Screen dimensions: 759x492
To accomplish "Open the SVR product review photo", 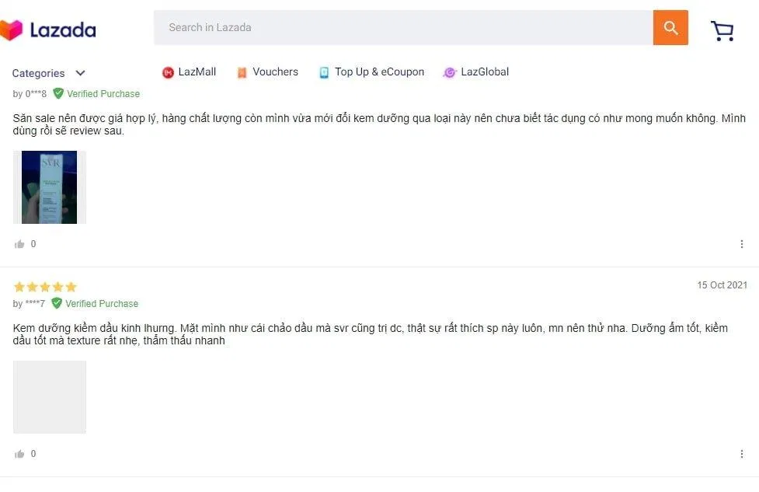I will pos(49,187).
